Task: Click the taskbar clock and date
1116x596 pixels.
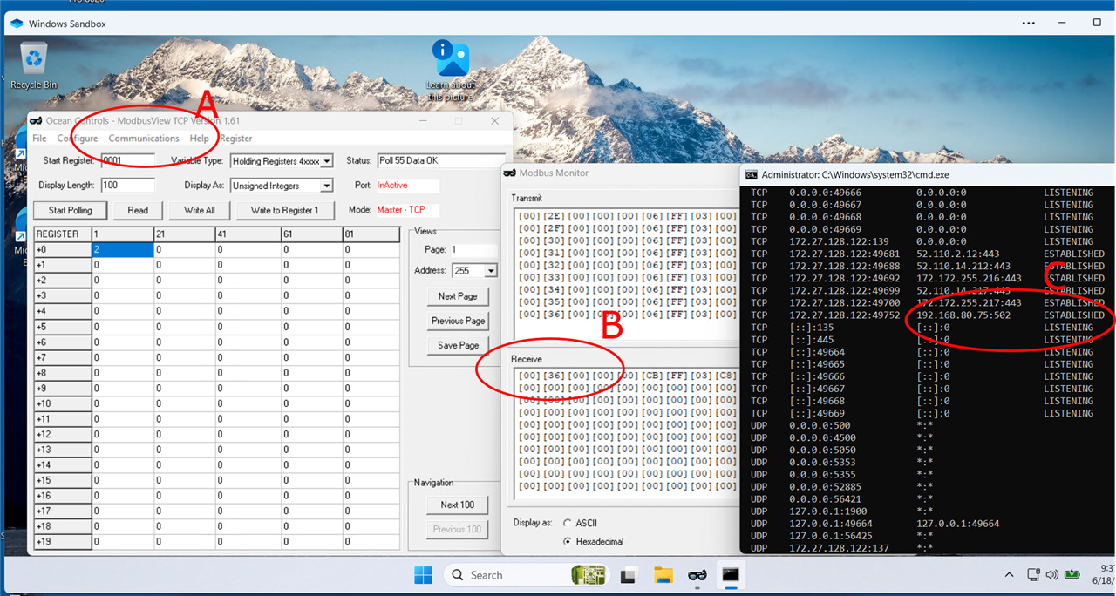Action: 1102,575
